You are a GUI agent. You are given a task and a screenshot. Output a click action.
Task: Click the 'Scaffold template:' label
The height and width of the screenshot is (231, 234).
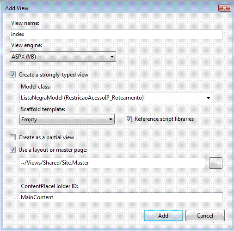click(x=43, y=109)
